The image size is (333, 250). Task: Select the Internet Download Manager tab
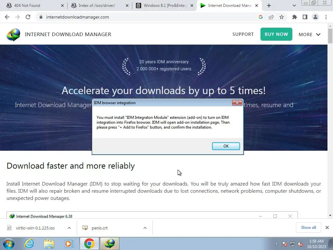click(230, 6)
